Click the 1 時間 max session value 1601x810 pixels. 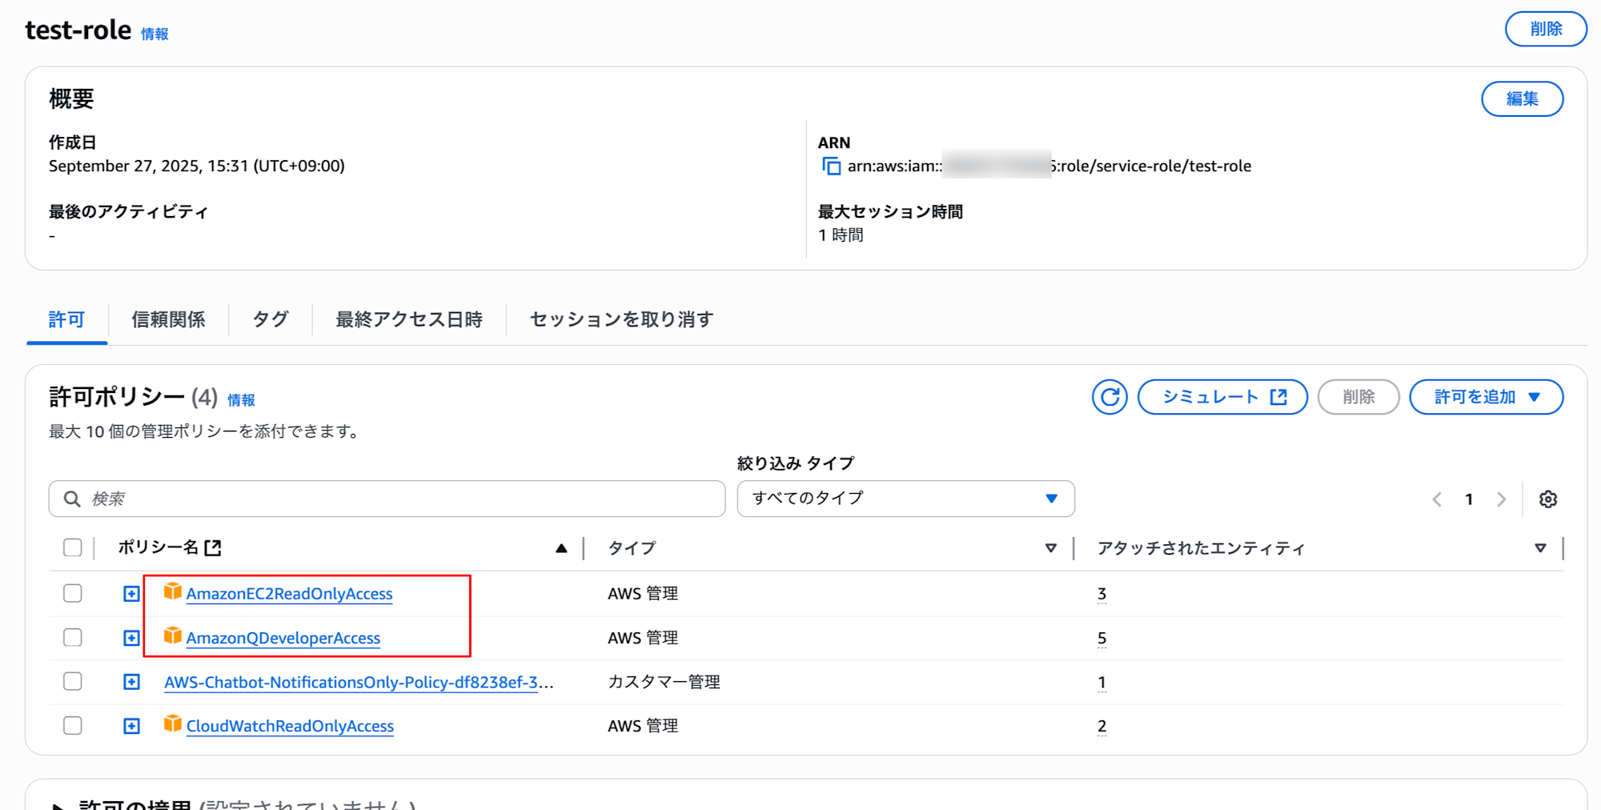[x=841, y=235]
